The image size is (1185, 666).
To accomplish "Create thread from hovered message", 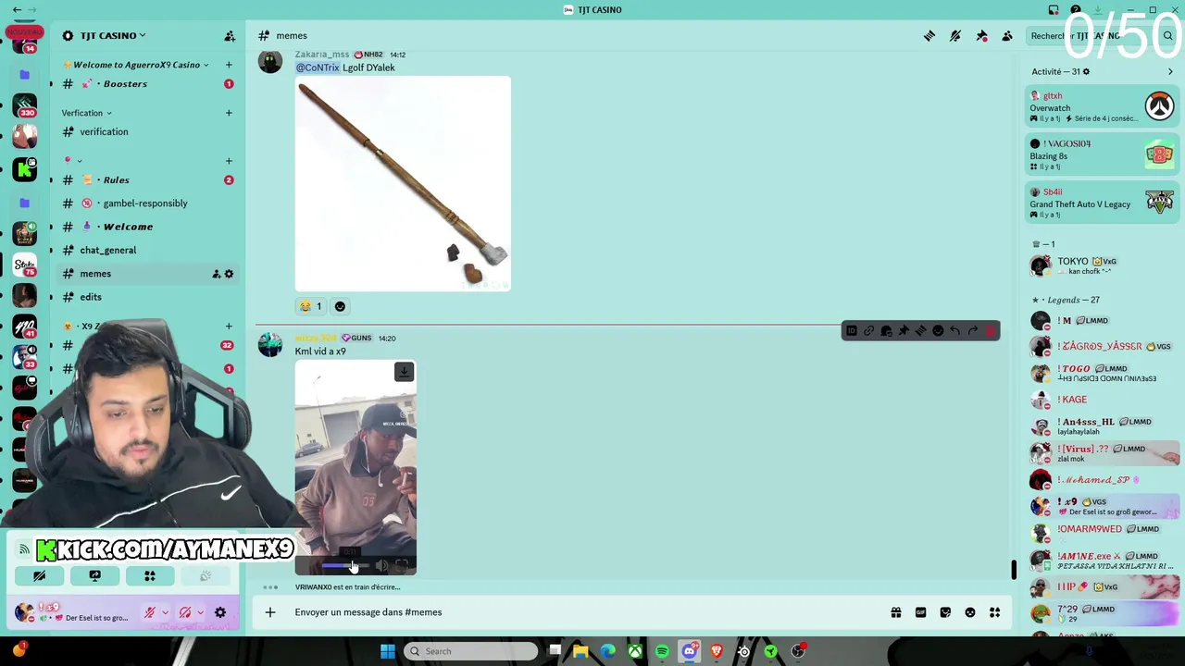I will pyautogui.click(x=920, y=331).
